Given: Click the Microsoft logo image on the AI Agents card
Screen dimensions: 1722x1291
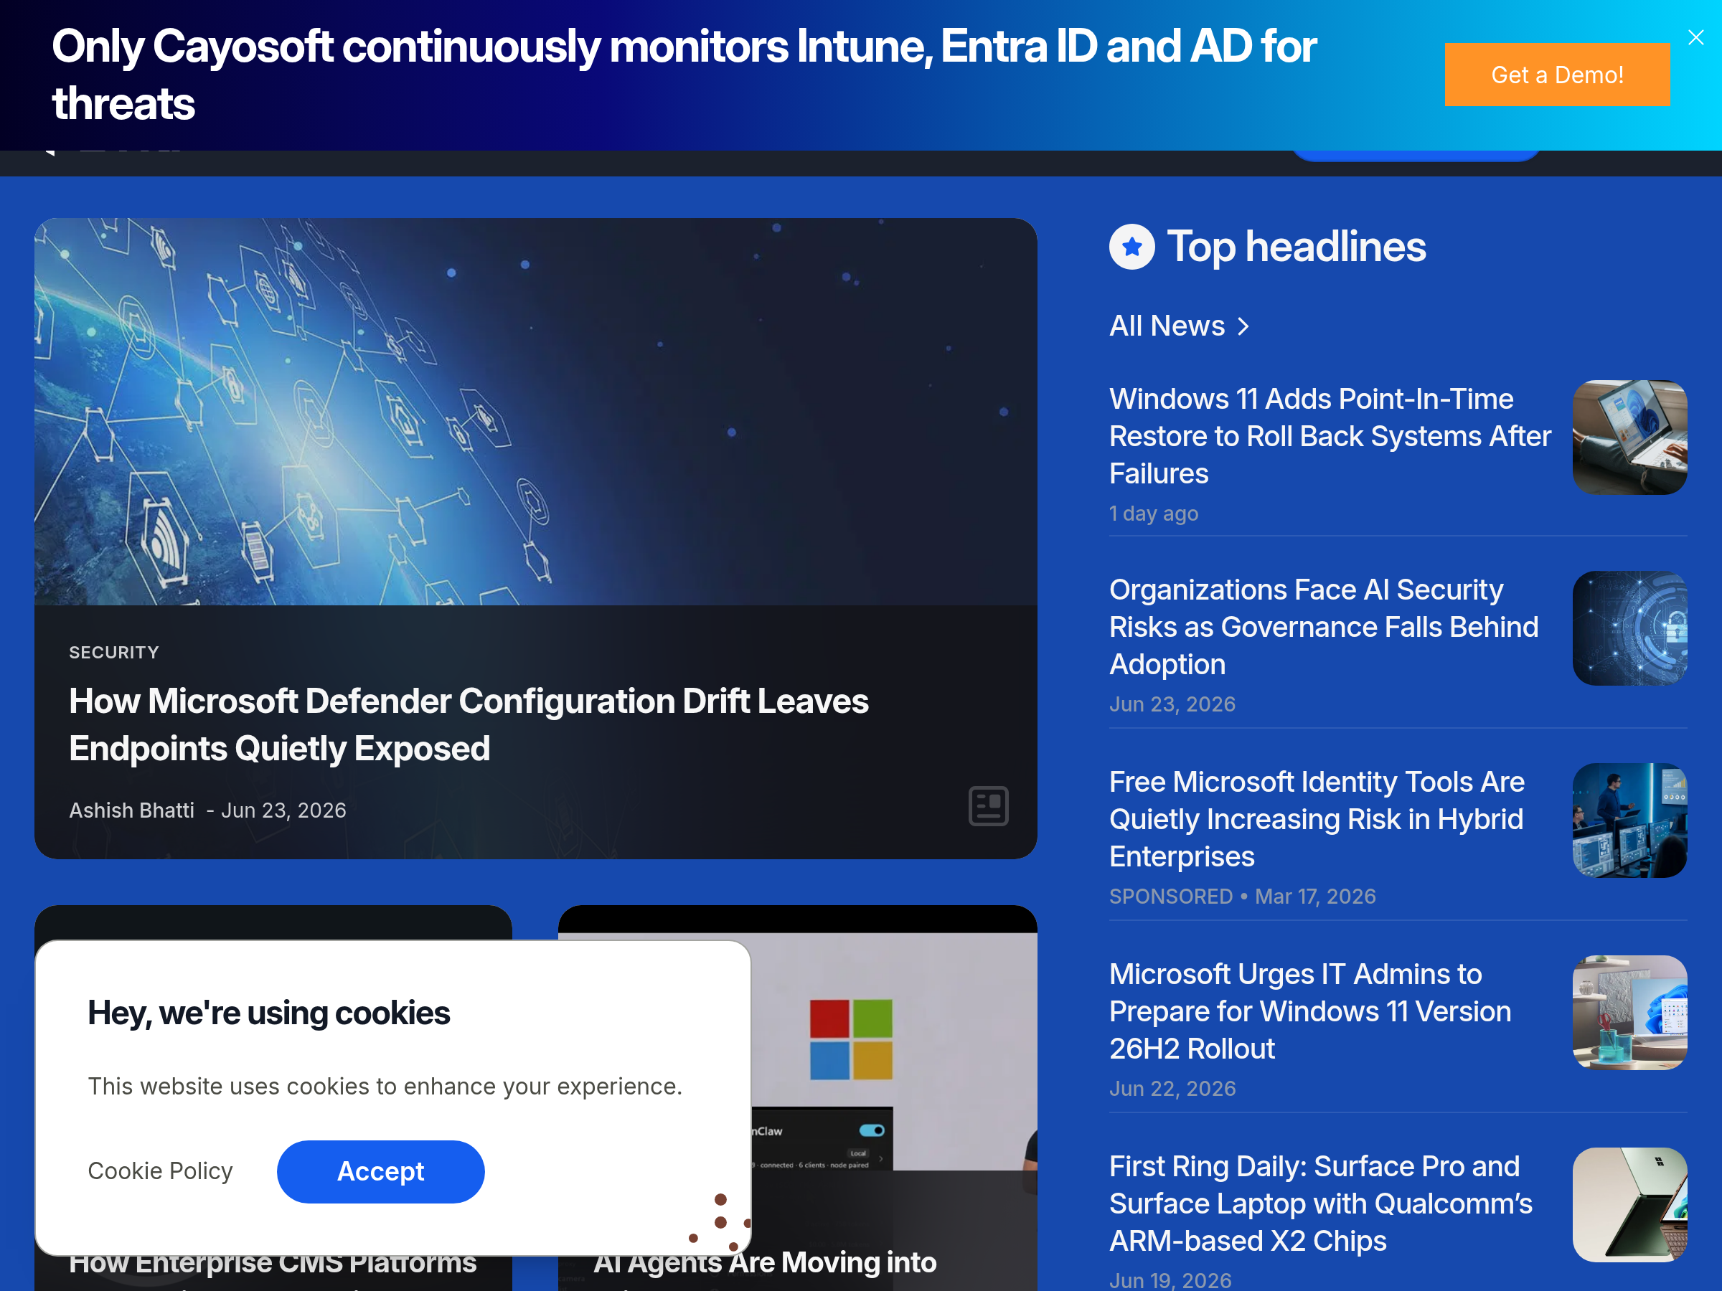Looking at the screenshot, I should tap(851, 1040).
